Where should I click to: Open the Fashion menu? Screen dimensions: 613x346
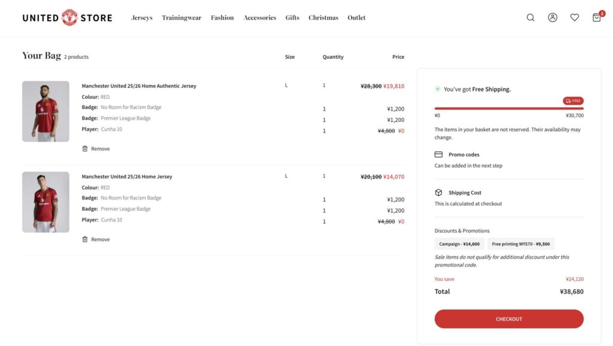[222, 18]
